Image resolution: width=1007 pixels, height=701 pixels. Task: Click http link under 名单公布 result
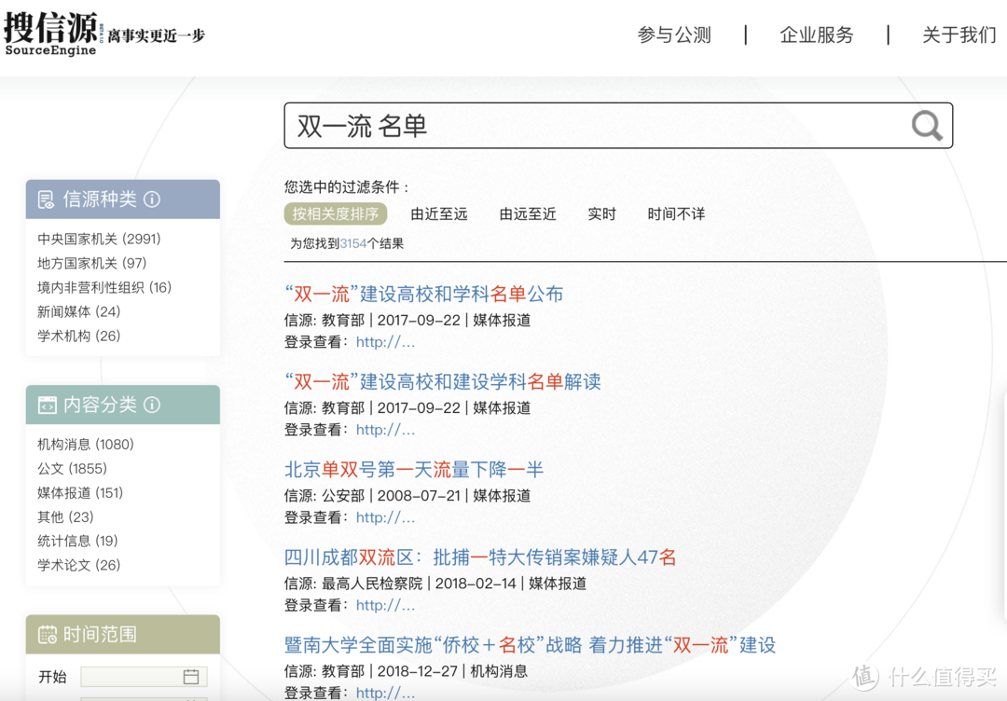point(385,342)
